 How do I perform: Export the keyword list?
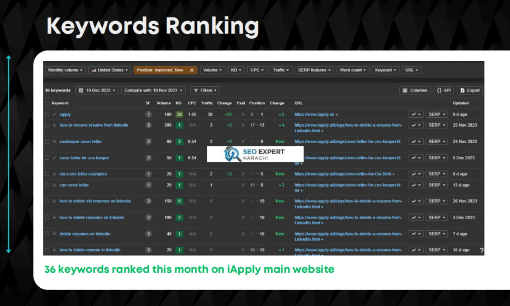[x=470, y=91]
